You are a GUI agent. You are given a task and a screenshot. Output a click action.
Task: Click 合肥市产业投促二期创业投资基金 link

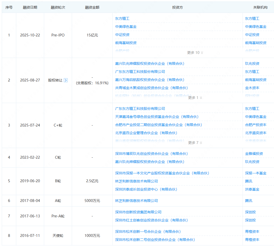[x=159, y=125]
